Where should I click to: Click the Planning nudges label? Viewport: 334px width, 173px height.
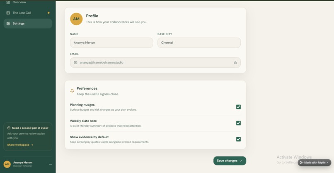pos(82,104)
